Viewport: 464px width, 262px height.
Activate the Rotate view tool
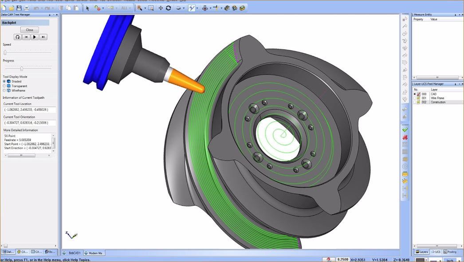tap(169, 8)
